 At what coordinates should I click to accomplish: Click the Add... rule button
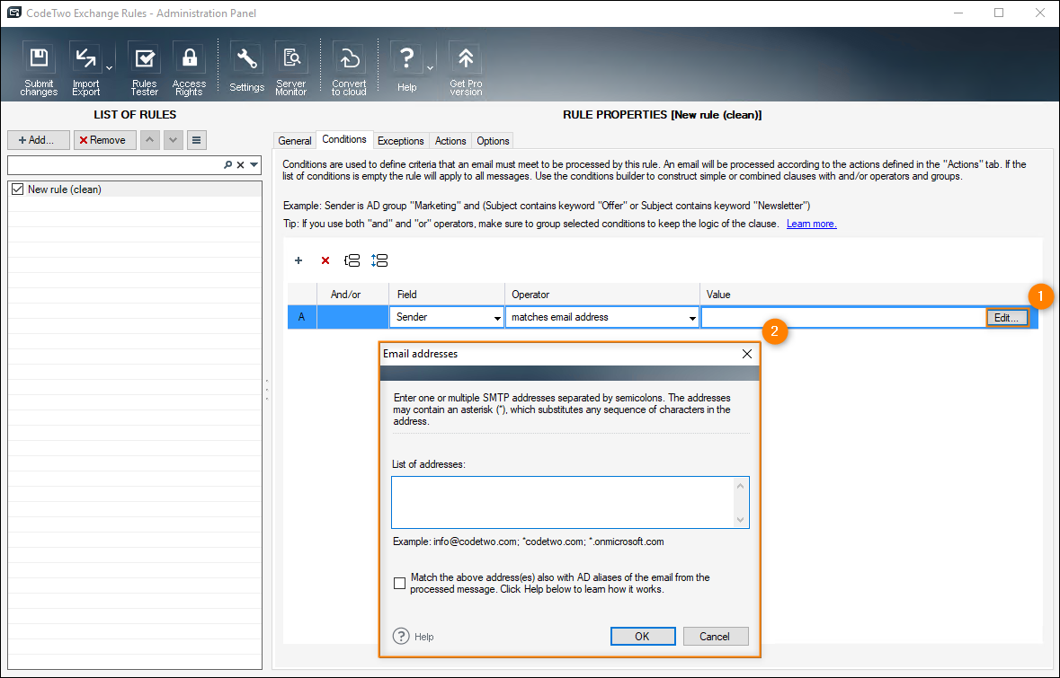pyautogui.click(x=39, y=140)
